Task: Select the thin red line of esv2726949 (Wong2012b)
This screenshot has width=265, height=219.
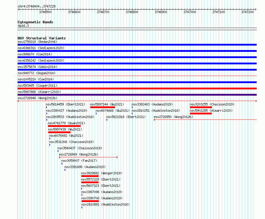Action: point(88,157)
